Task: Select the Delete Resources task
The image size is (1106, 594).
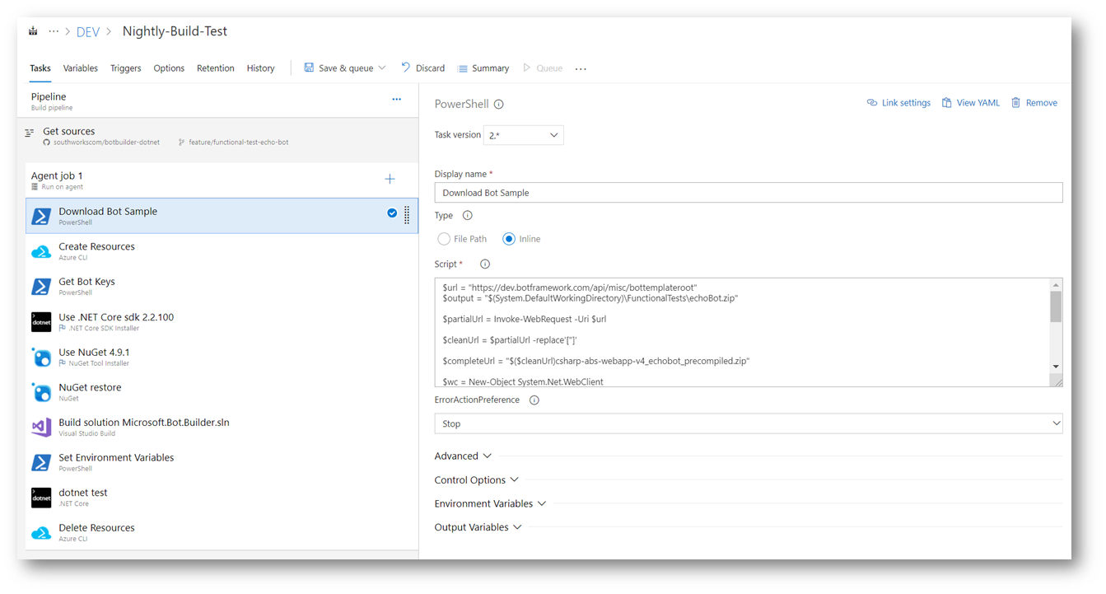Action: pos(222,532)
